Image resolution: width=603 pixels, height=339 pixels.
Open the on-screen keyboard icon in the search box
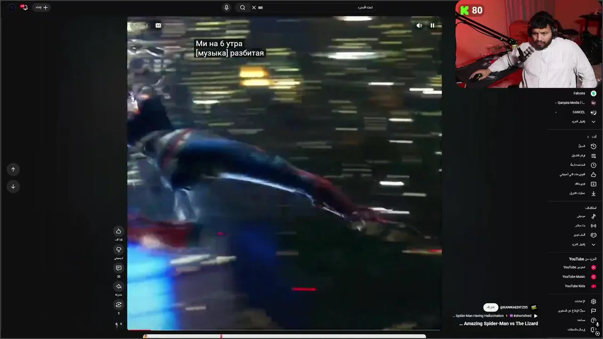coord(261,8)
